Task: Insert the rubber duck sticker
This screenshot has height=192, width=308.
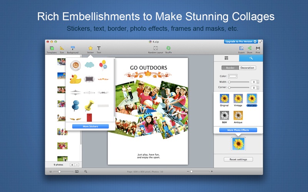Action: (75, 79)
